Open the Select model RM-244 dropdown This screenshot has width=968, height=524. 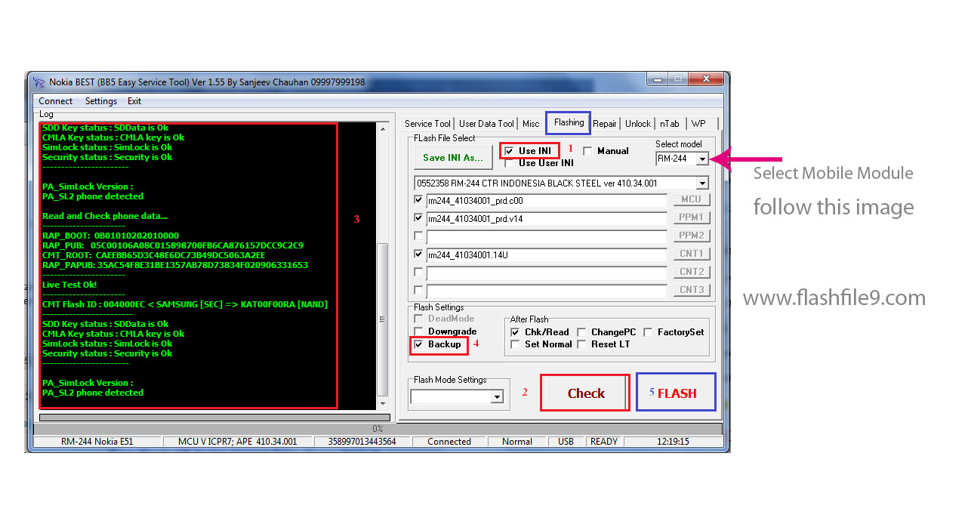[702, 159]
